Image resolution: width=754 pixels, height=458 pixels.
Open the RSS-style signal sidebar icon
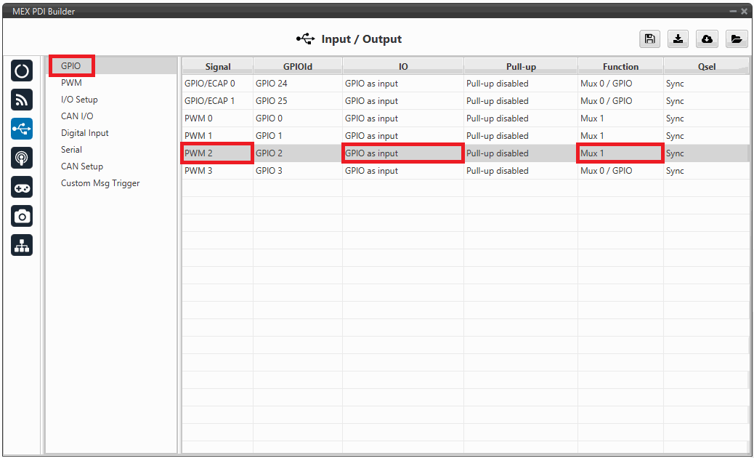[x=22, y=100]
